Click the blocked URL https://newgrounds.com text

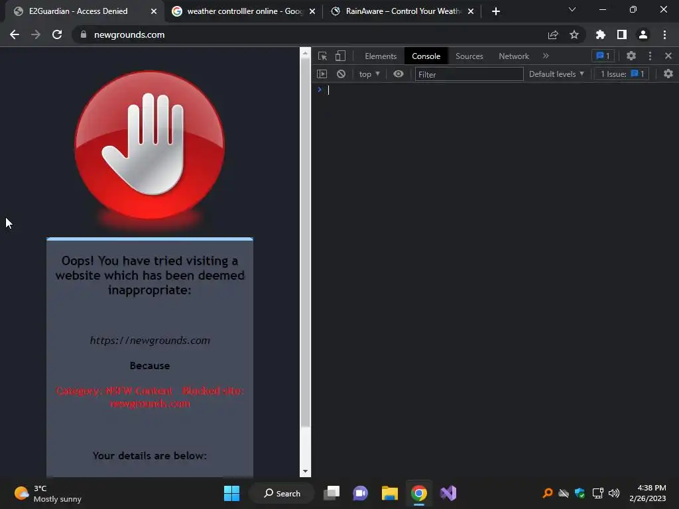(x=150, y=340)
